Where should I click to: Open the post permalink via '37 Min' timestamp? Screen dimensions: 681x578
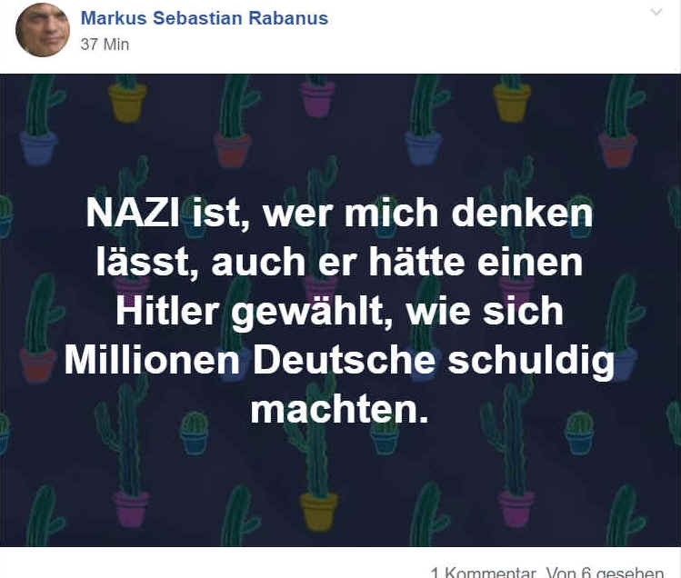(x=105, y=45)
